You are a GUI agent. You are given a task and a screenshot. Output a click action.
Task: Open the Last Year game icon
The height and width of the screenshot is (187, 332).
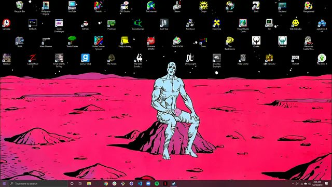pyautogui.click(x=164, y=24)
